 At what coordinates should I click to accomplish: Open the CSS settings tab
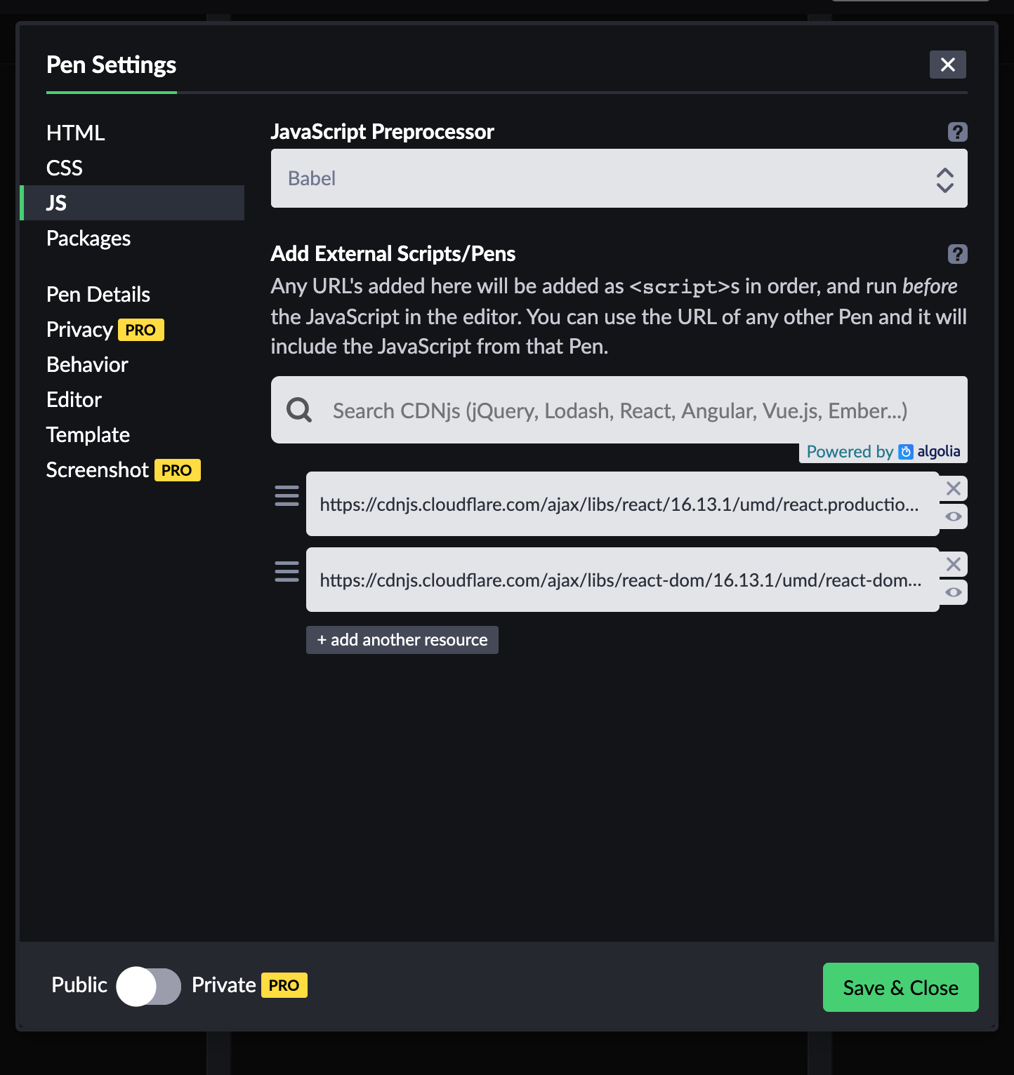(65, 168)
